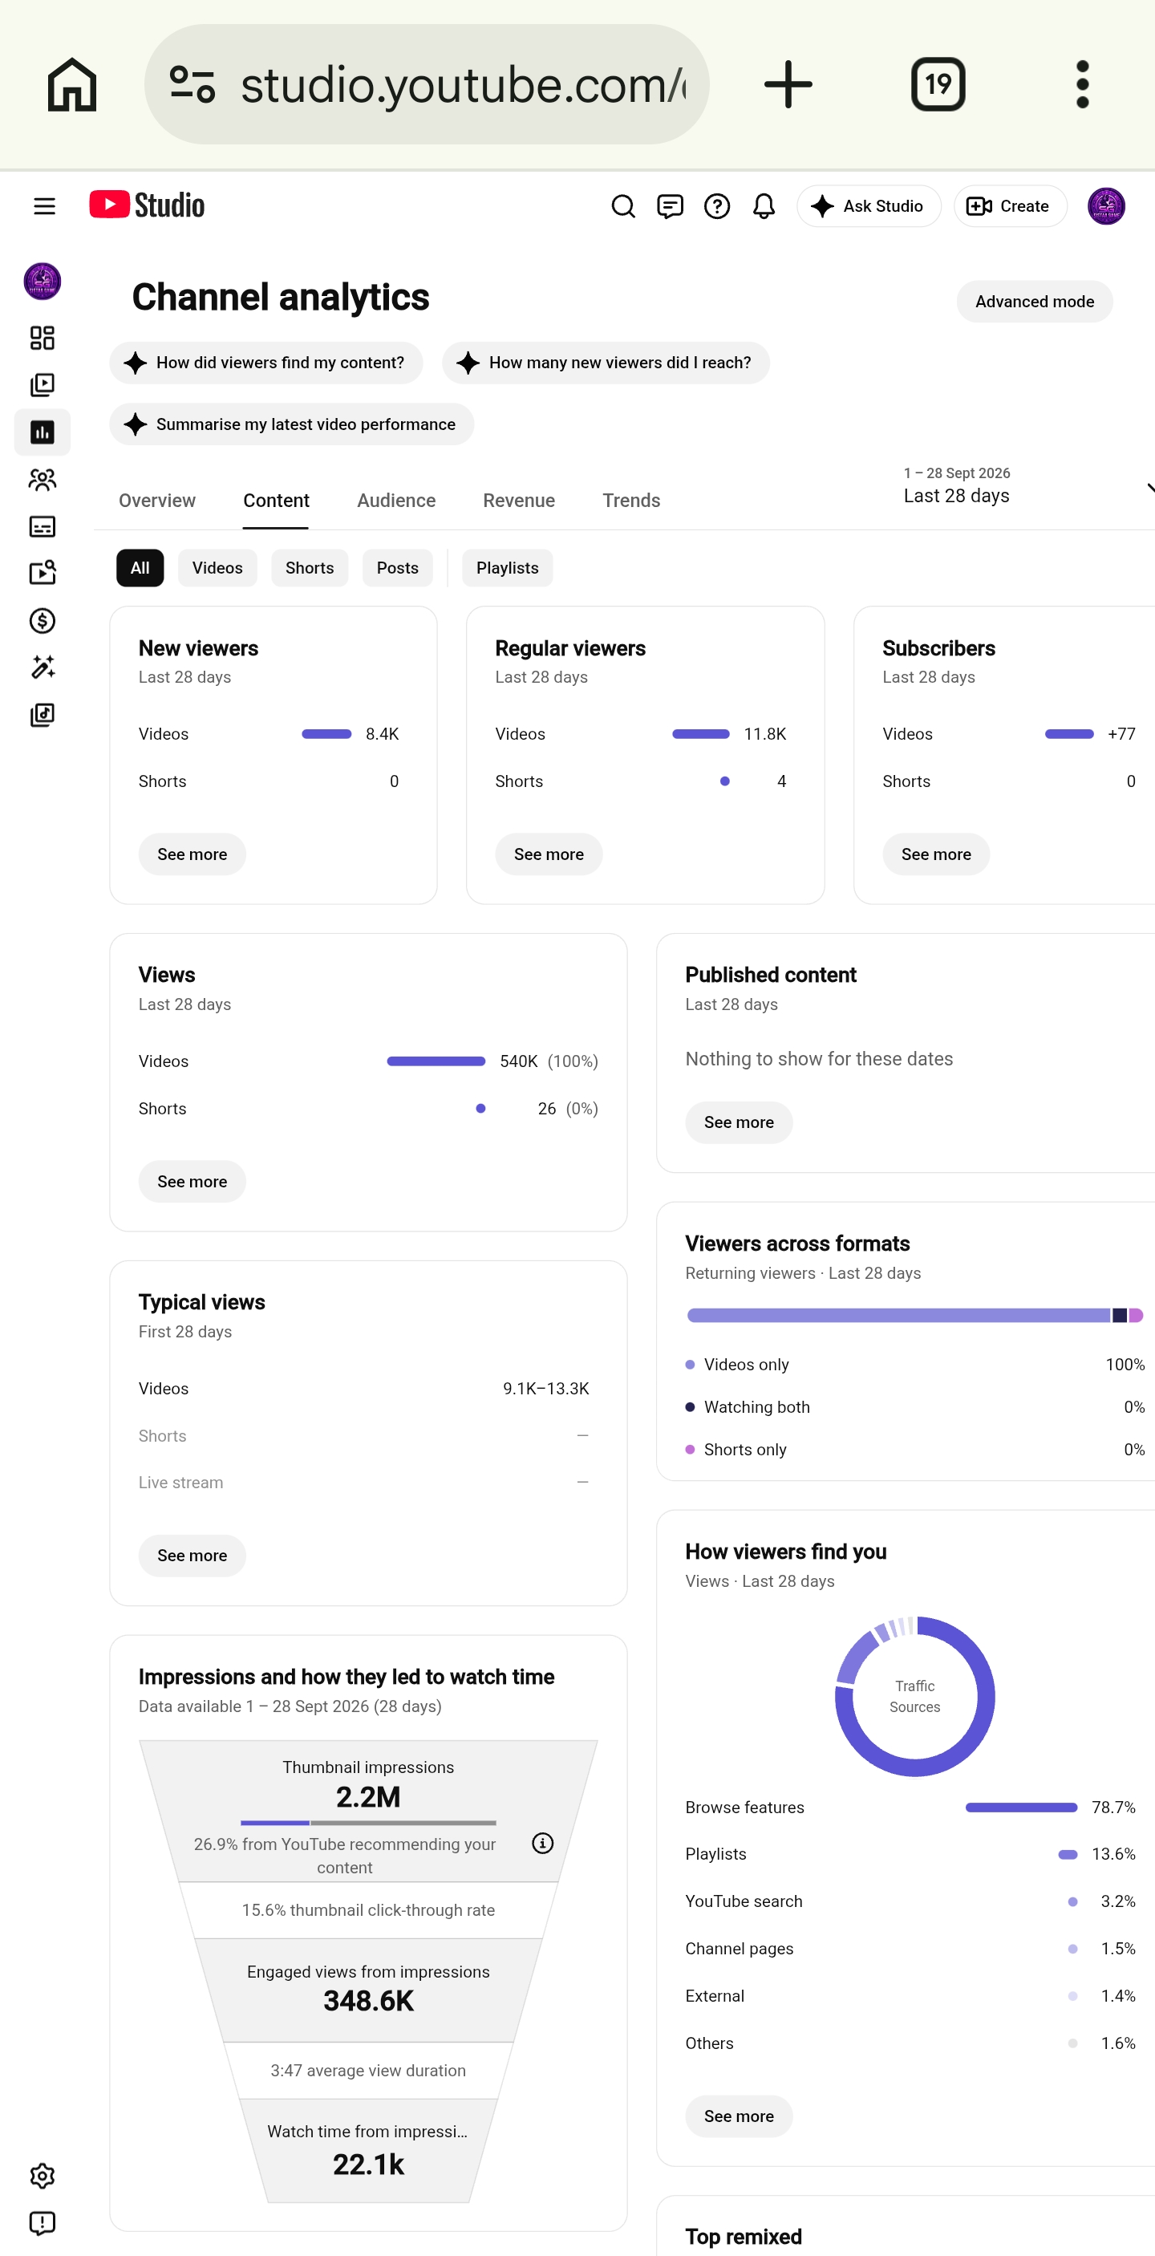The height and width of the screenshot is (2256, 1155).
Task: Click See more under New viewers
Action: 192,854
